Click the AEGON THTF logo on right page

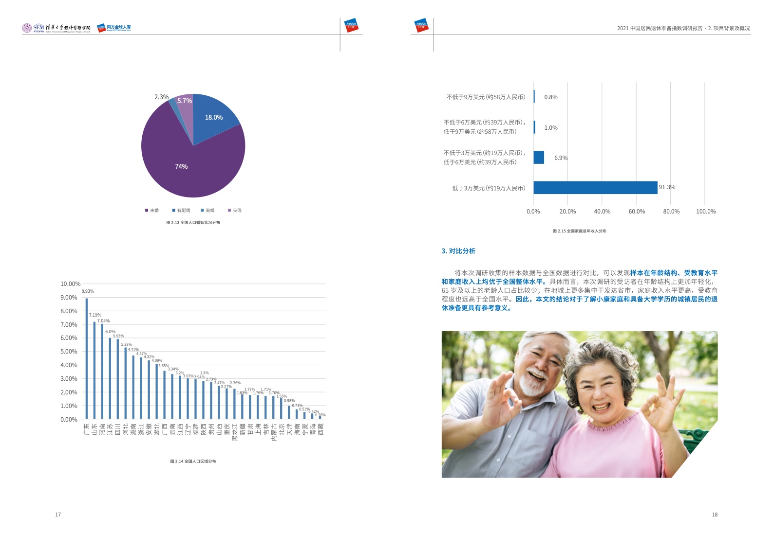coord(421,25)
